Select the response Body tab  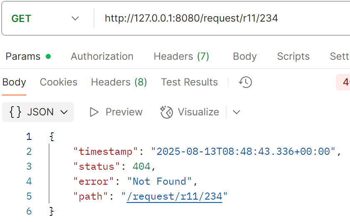point(14,82)
